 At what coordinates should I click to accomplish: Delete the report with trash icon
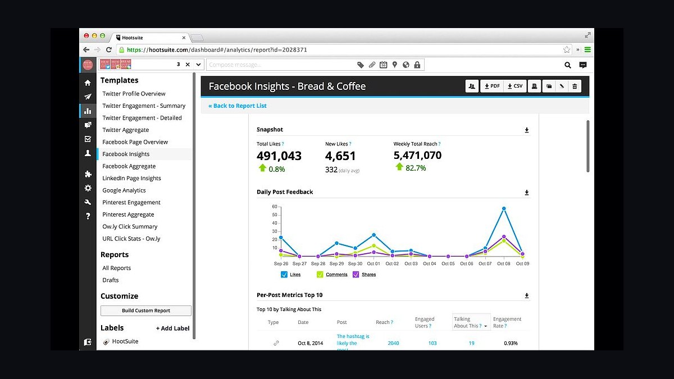click(x=575, y=86)
